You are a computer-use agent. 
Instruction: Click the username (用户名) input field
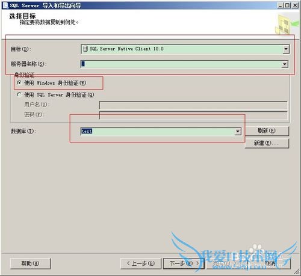click(193, 105)
